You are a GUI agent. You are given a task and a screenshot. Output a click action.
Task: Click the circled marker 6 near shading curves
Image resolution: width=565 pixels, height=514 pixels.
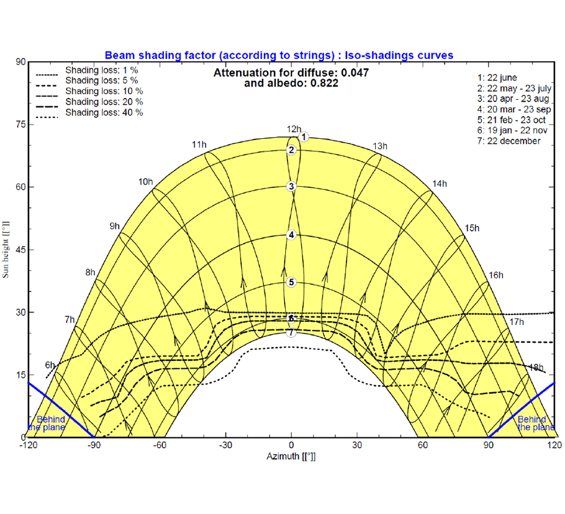(x=291, y=319)
